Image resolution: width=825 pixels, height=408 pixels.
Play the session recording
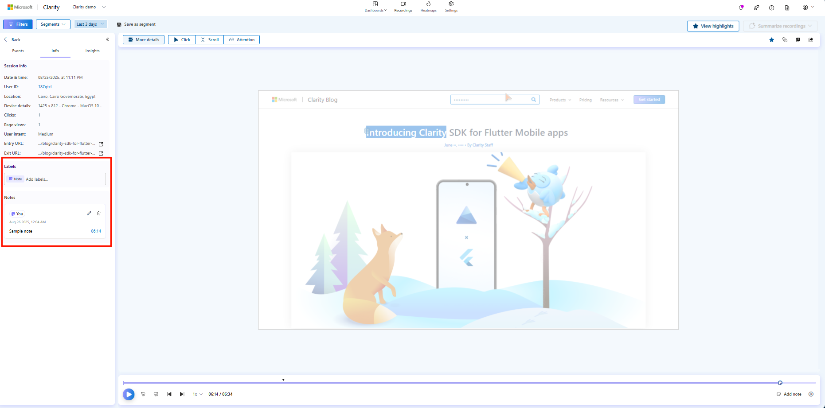pos(129,394)
